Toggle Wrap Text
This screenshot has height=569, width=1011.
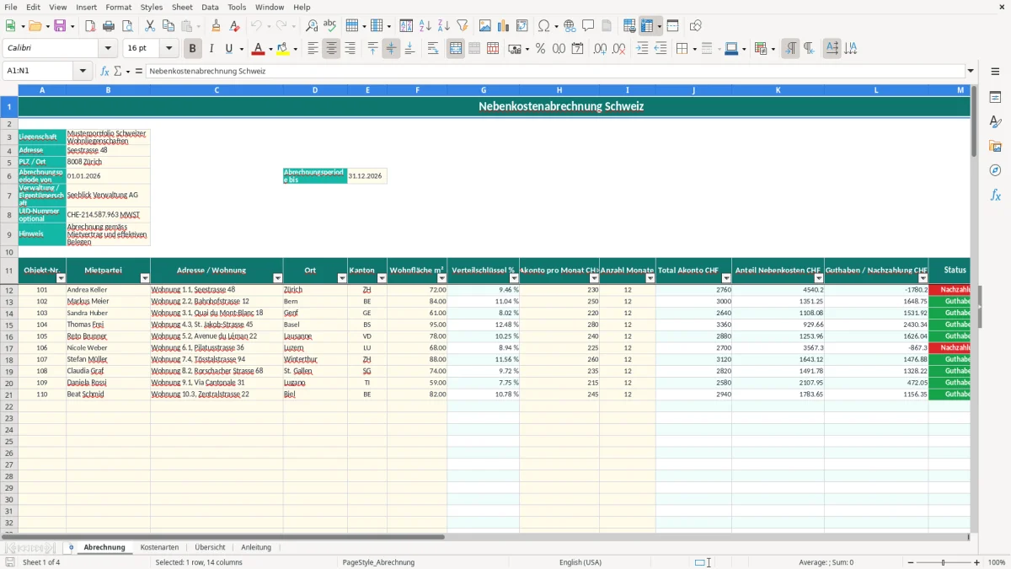pyautogui.click(x=433, y=49)
